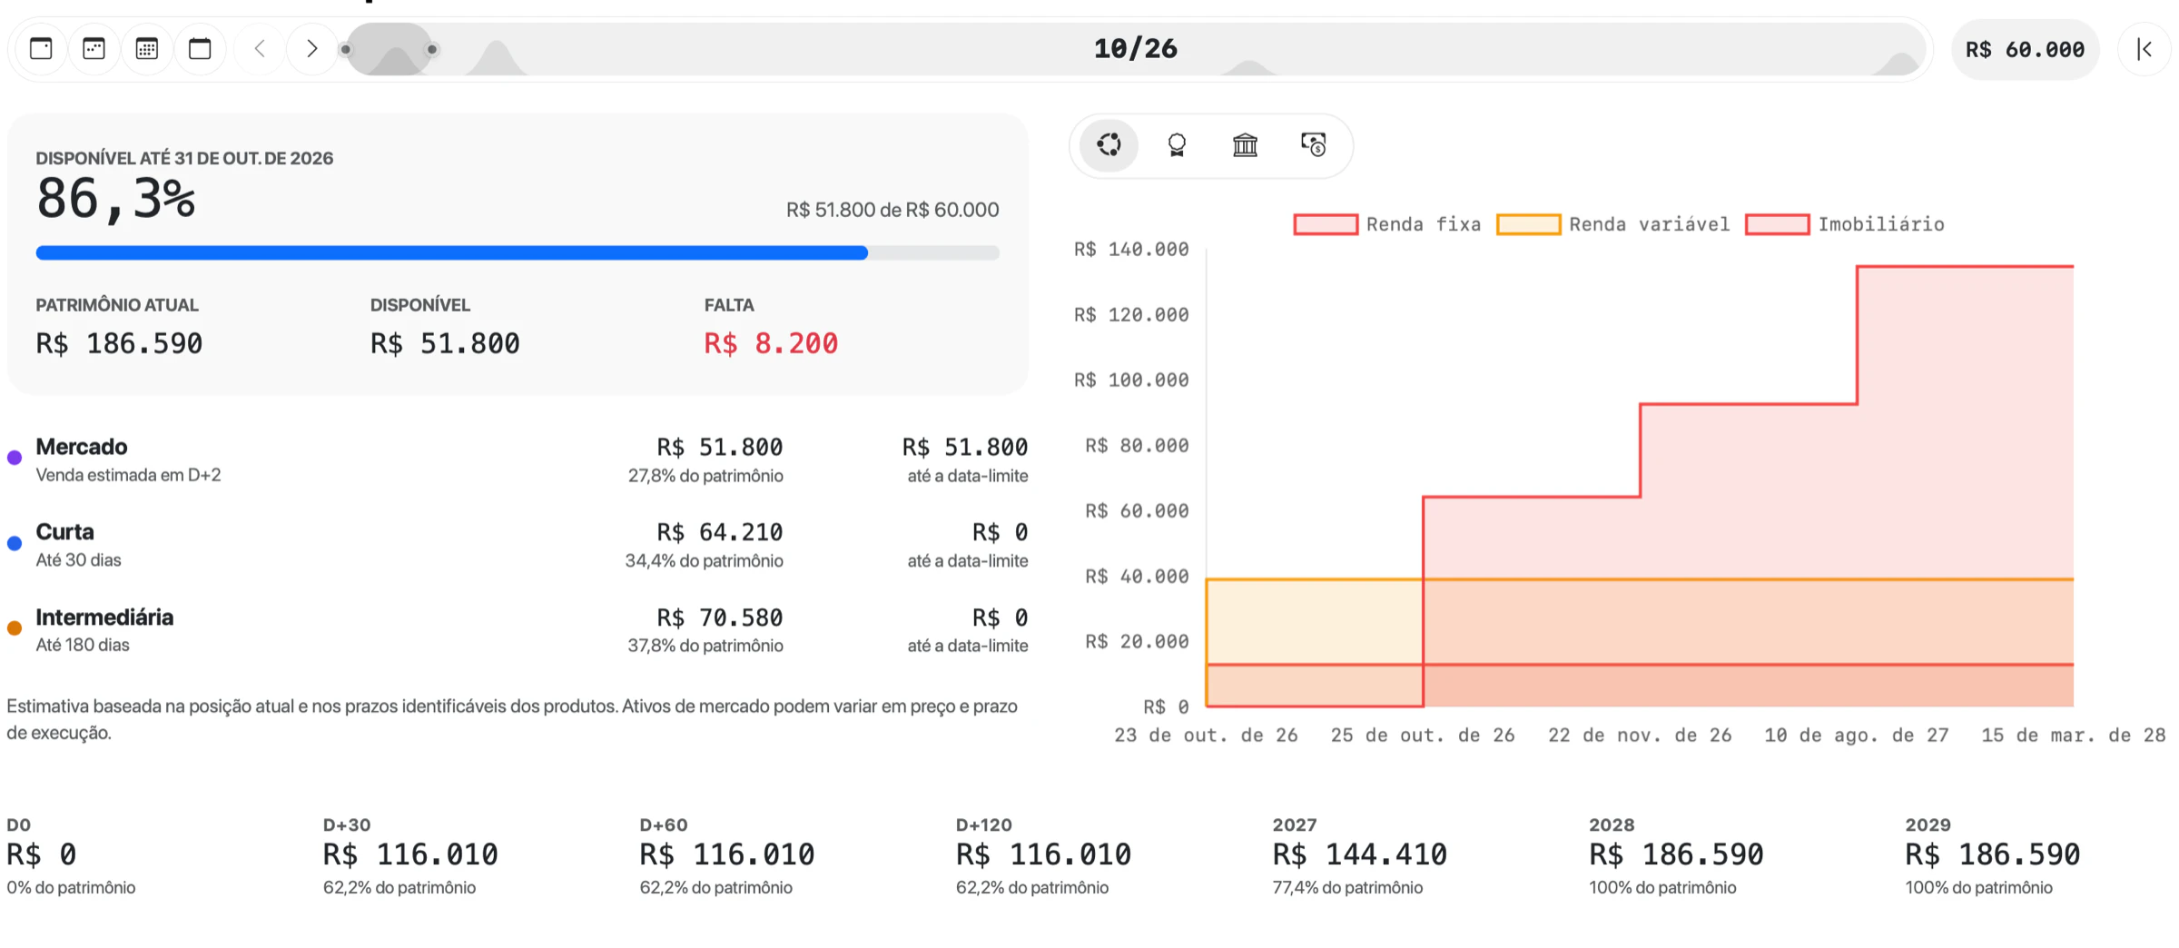Viewport: 2179px width, 948px height.
Task: Click the R$ 60.000 target amount button
Action: click(x=2025, y=49)
